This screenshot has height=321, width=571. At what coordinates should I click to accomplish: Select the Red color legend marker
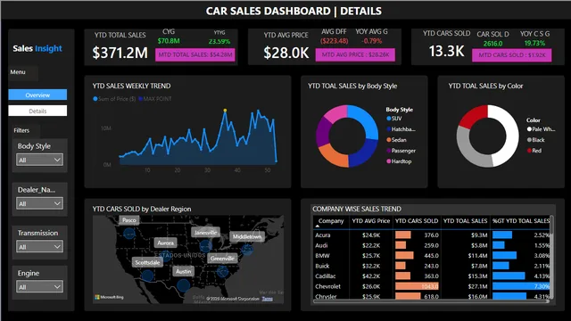(529, 151)
